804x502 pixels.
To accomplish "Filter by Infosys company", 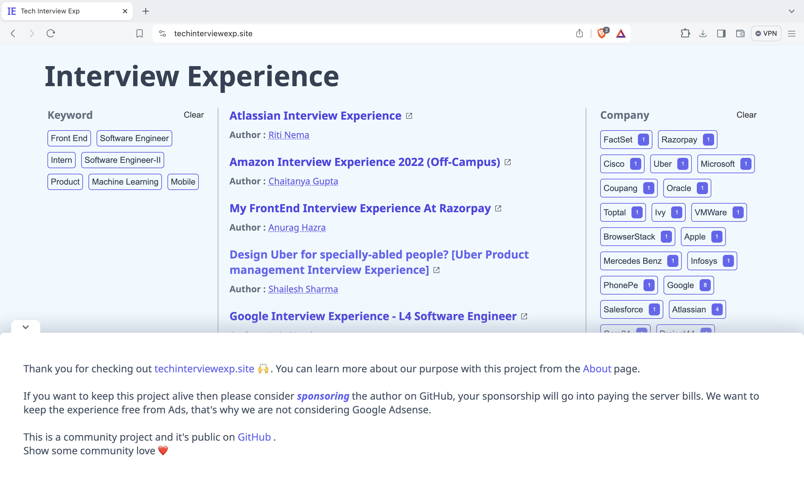I will [712, 261].
